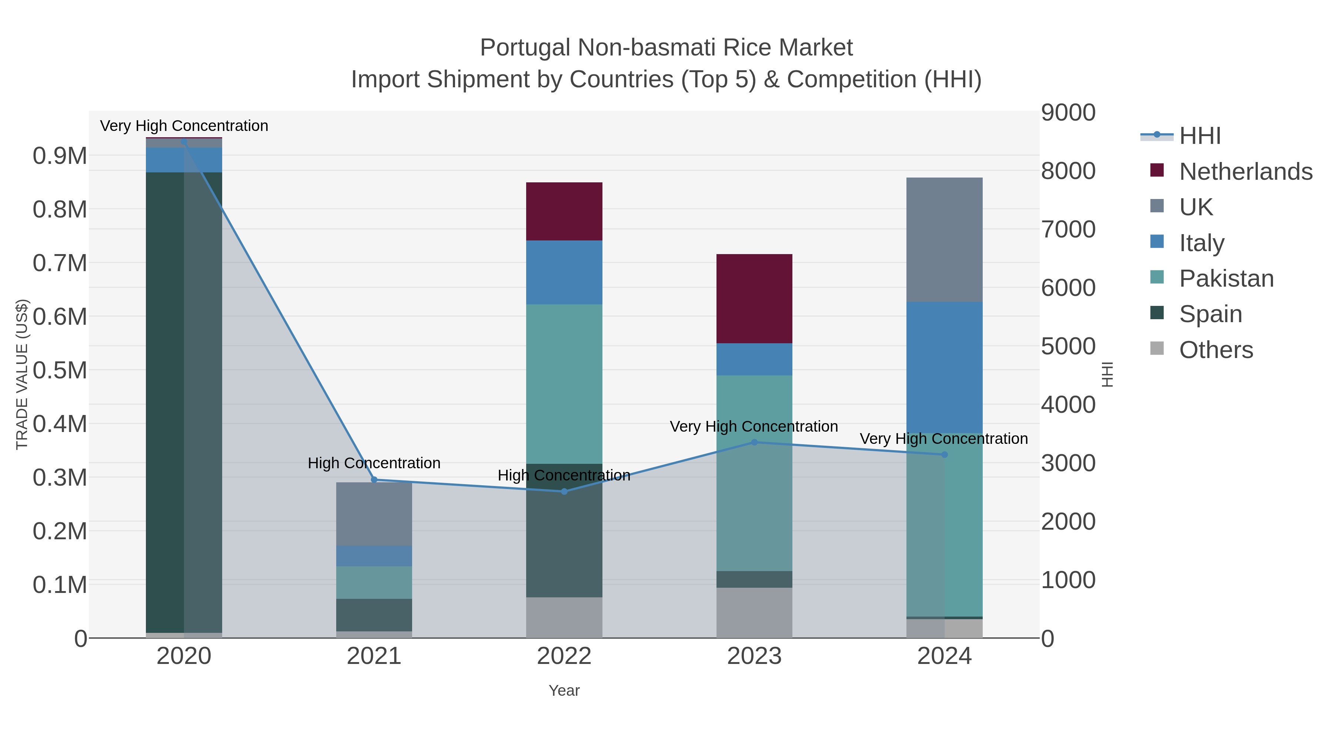Click the 0.5M left axis tick
This screenshot has height=749, width=1333.
[60, 370]
